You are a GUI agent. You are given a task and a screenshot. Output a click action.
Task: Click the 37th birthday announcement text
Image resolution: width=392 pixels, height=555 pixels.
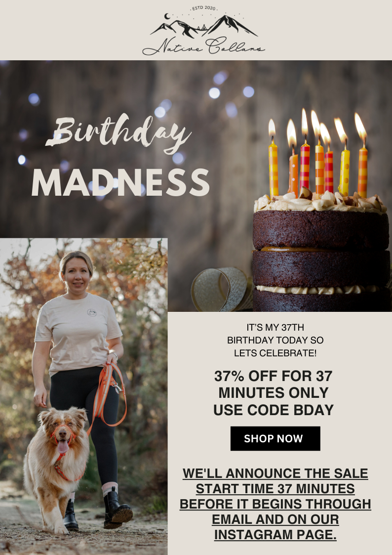pos(275,340)
